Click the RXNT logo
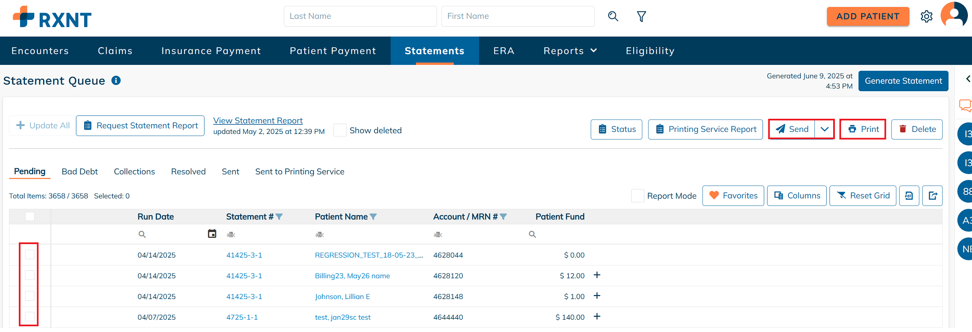972x332 pixels. tap(52, 17)
